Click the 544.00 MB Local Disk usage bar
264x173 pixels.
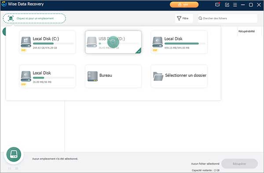[x=185, y=44]
